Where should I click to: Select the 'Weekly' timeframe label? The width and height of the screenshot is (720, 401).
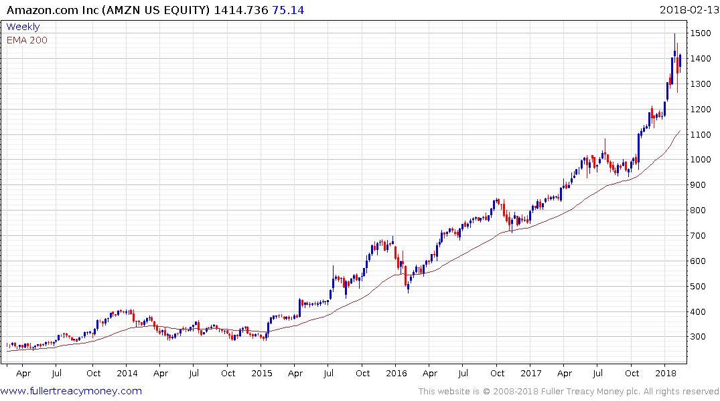point(23,27)
